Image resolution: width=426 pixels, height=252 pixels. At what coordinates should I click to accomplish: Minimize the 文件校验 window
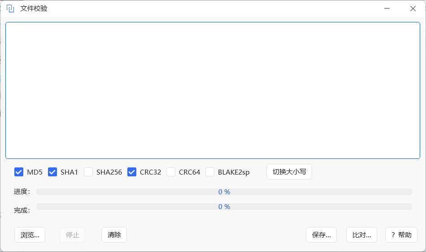pos(387,9)
